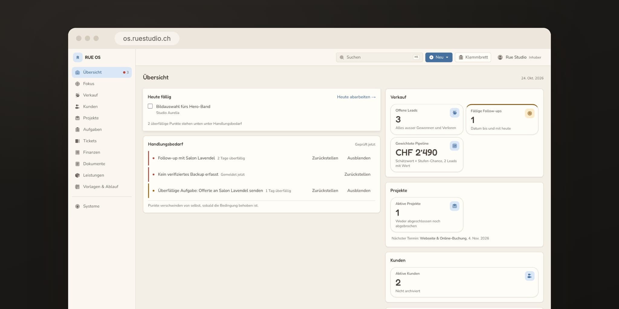The image size is (619, 309).
Task: Click the Fokus crosshair icon
Action: pos(77,84)
